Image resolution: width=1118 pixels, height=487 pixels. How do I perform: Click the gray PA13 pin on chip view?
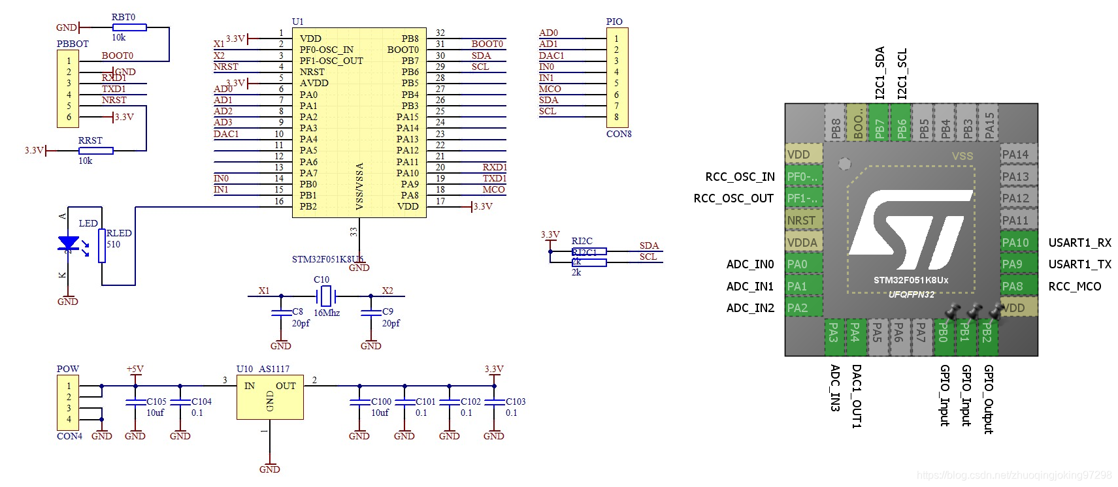coord(1019,176)
